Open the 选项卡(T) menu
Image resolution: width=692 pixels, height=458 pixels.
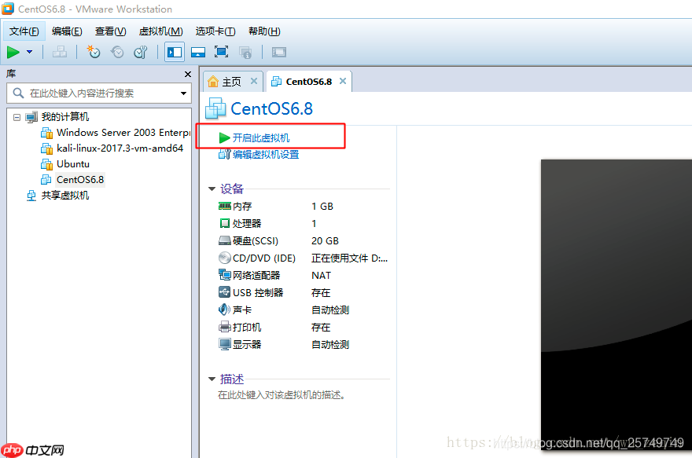(x=215, y=31)
